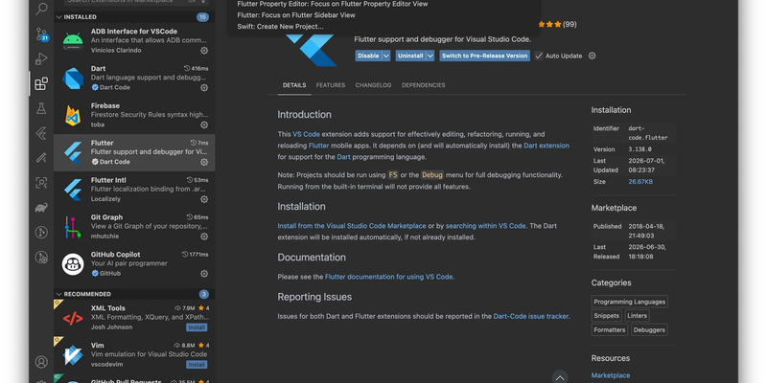Click the Linters category tag
This screenshot has width=767, height=383.
click(637, 316)
